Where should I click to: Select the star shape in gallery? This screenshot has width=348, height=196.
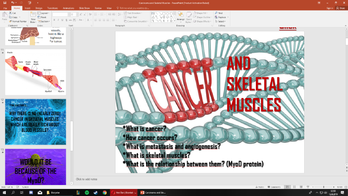pos(171,21)
